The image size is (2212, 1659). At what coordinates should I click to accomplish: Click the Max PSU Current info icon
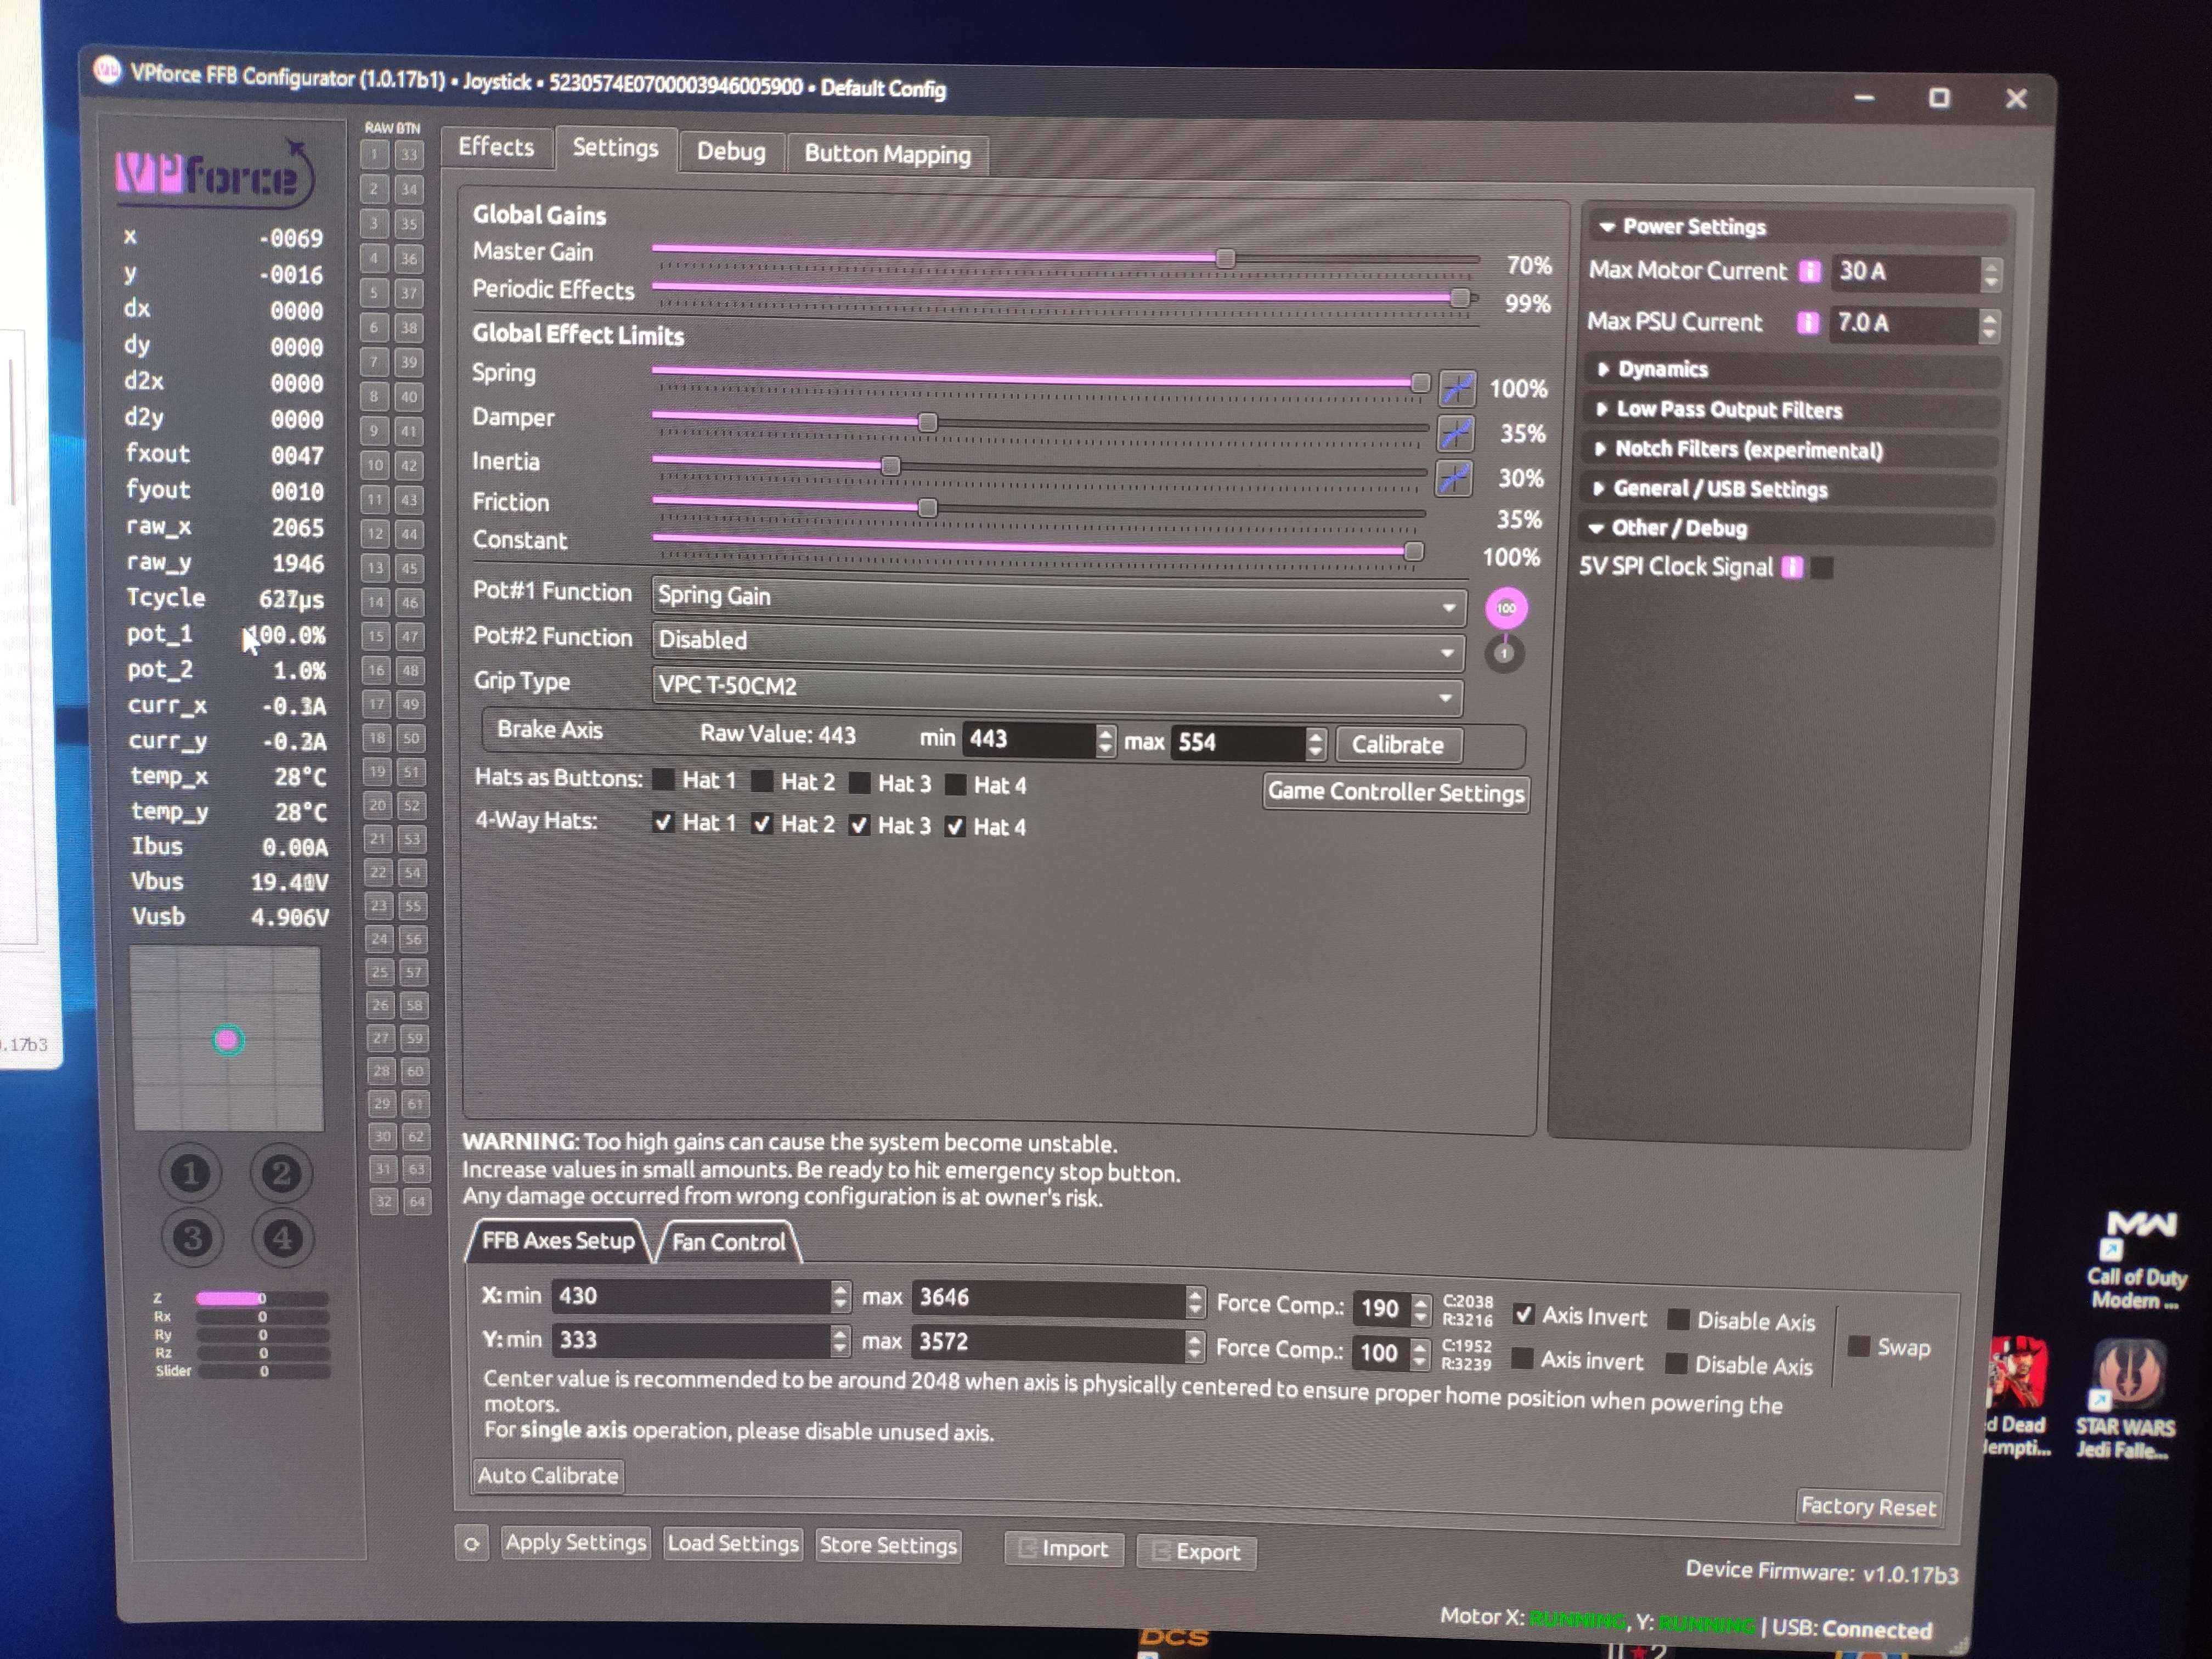pos(1807,323)
